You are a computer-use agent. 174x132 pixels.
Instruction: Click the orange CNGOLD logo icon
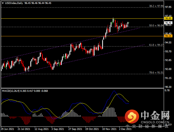(x=132, y=116)
